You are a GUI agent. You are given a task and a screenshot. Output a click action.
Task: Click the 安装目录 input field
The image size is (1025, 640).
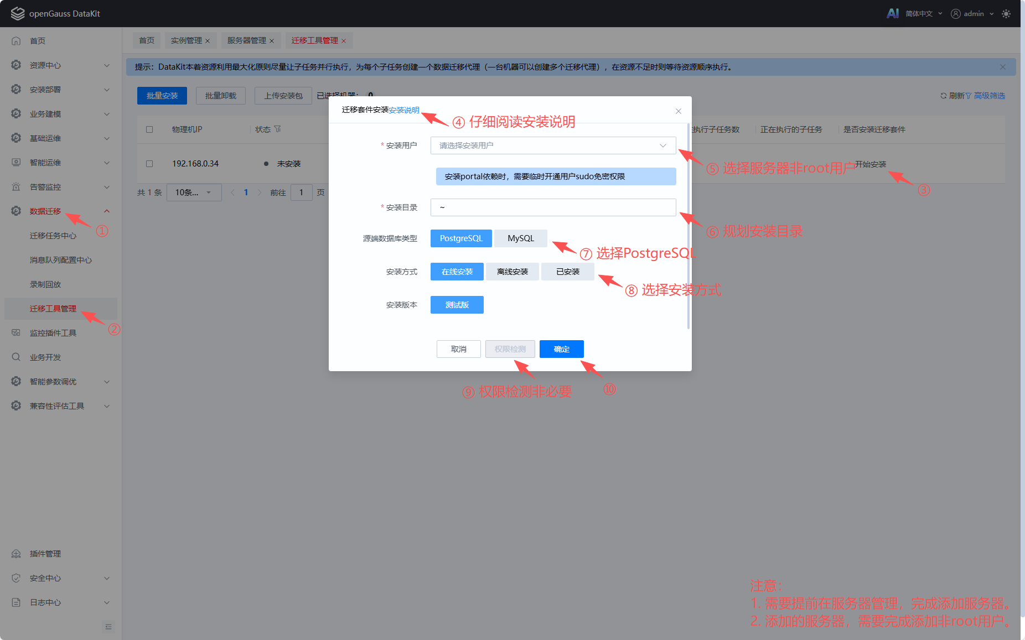[553, 207]
